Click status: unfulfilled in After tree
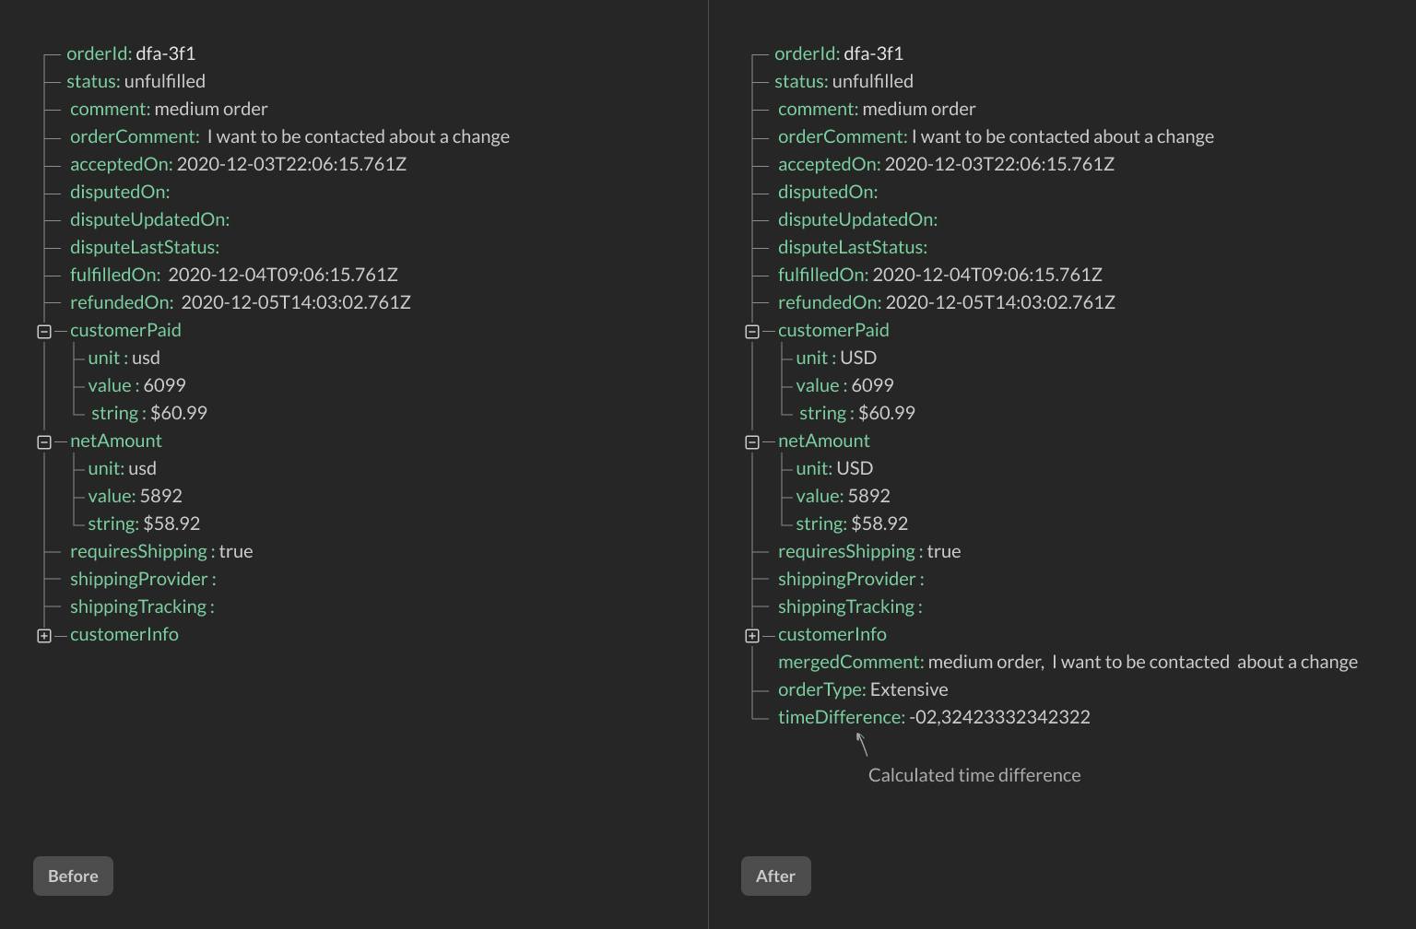This screenshot has height=929, width=1416. click(843, 81)
